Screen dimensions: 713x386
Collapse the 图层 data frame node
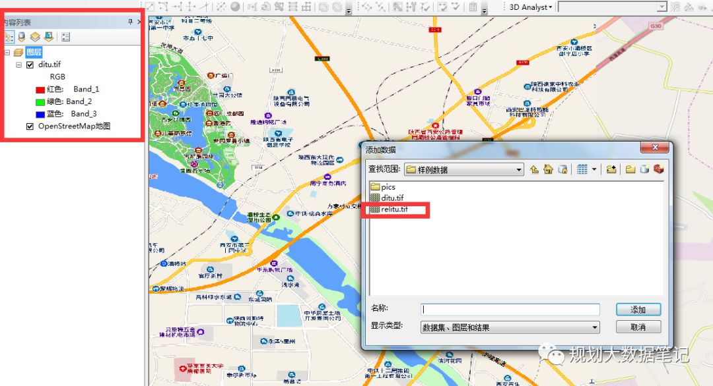(x=7, y=53)
